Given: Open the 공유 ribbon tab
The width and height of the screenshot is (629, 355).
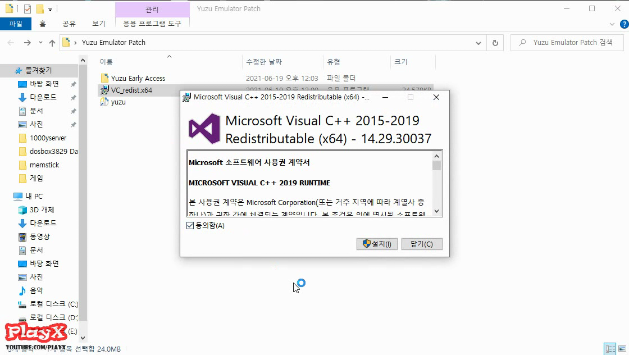Looking at the screenshot, I should [69, 24].
